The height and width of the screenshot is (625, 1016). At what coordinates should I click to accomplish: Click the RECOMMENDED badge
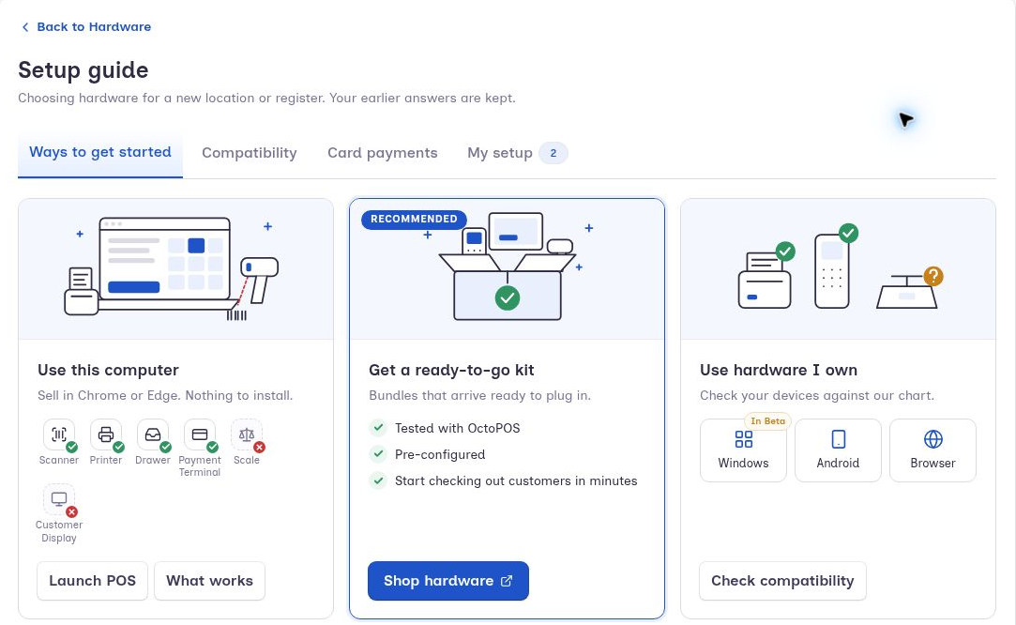point(414,220)
